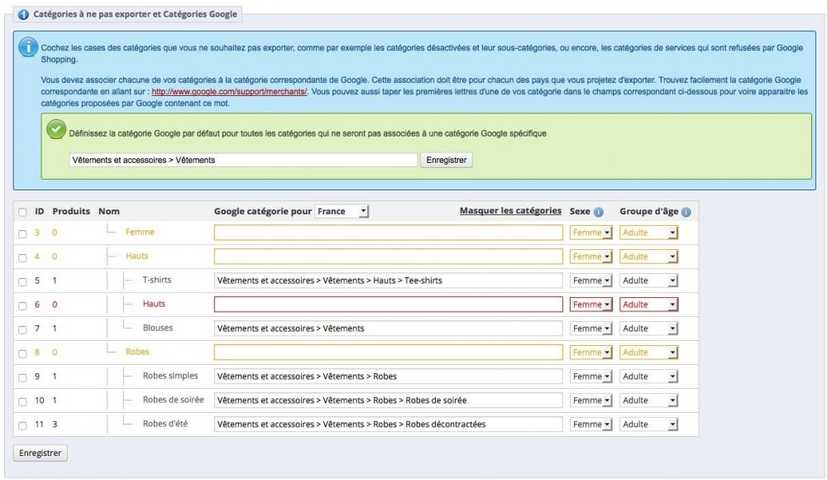Select the Blouses category name
The image size is (827, 480).
(158, 328)
